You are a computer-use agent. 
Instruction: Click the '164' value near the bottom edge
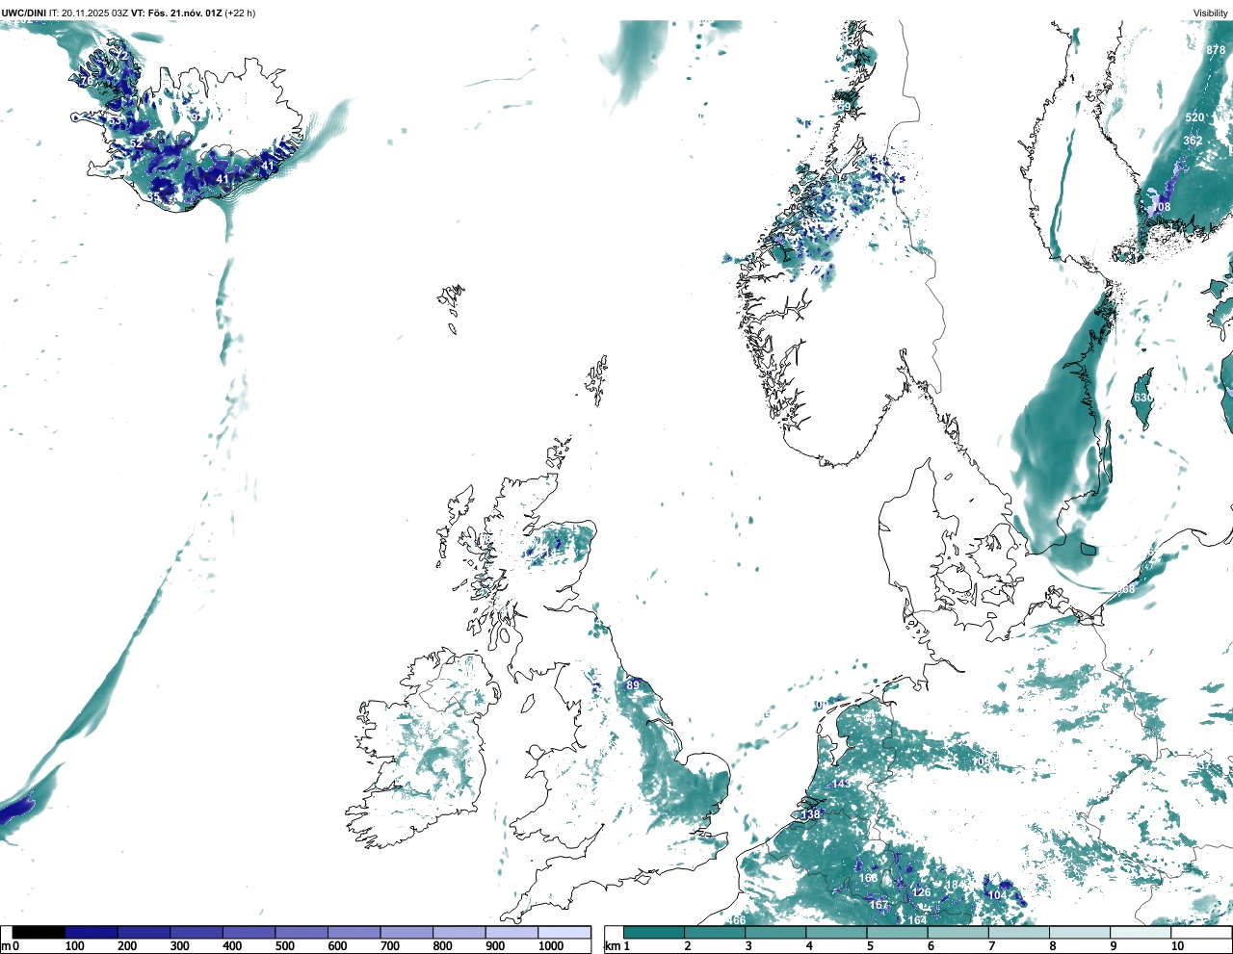[x=917, y=920]
